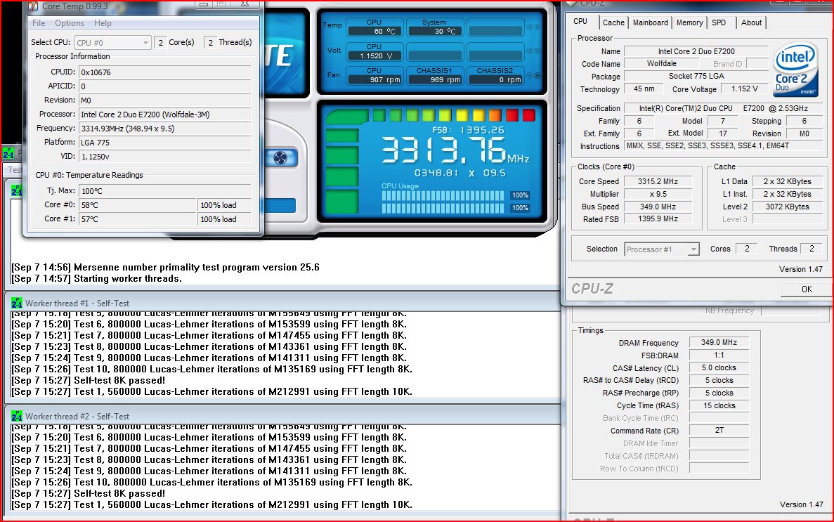Switch to the Cache tab in CPU-Z
The width and height of the screenshot is (834, 522).
coord(613,22)
